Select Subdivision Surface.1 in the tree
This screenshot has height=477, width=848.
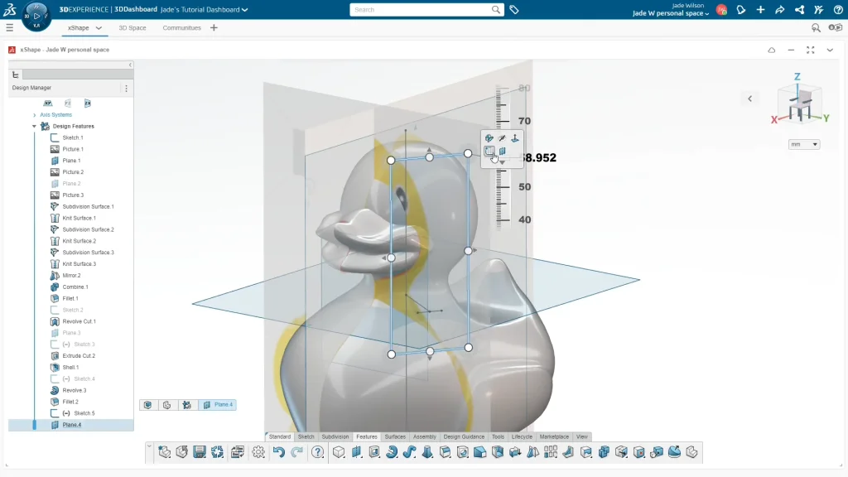tap(88, 206)
